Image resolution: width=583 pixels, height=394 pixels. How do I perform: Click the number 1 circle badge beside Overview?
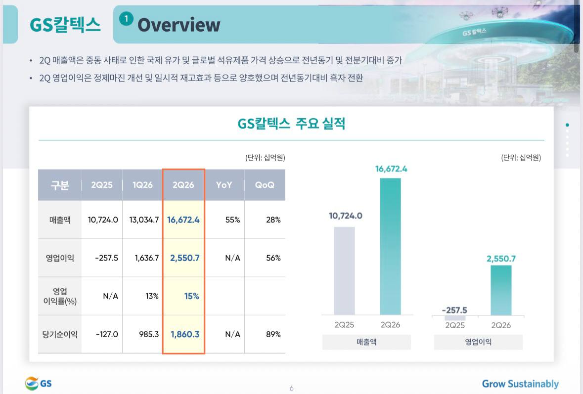pyautogui.click(x=126, y=19)
